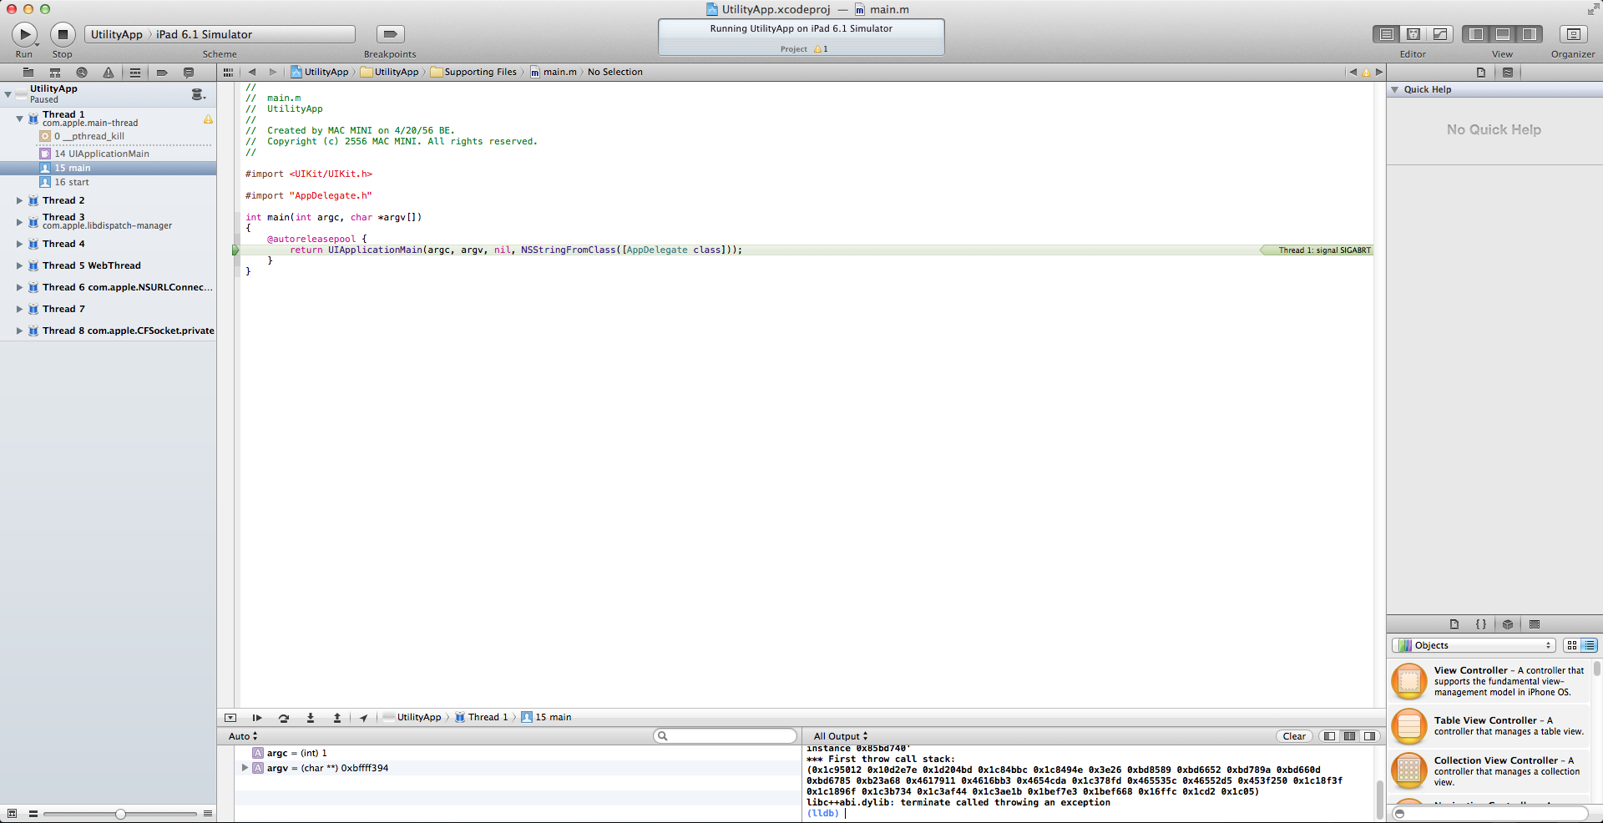Go forward in editor history
This screenshot has width=1603, height=823.
coord(272,73)
